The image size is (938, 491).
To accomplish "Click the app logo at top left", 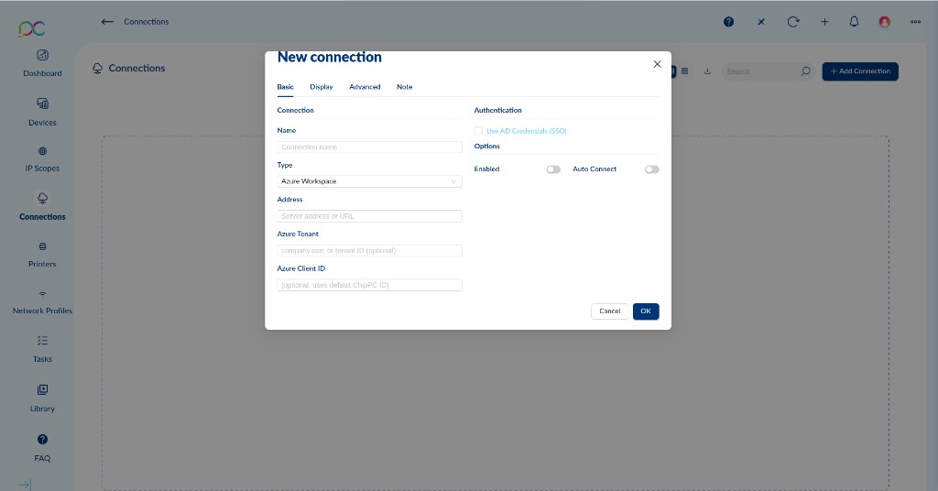I will pyautogui.click(x=32, y=28).
